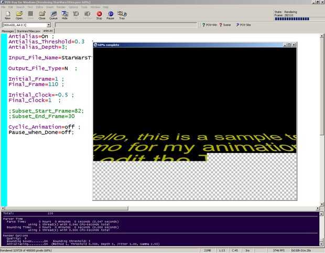Viewport: 325px width, 253px height.
Task: Switch to the Messages tab
Action: click(x=8, y=31)
